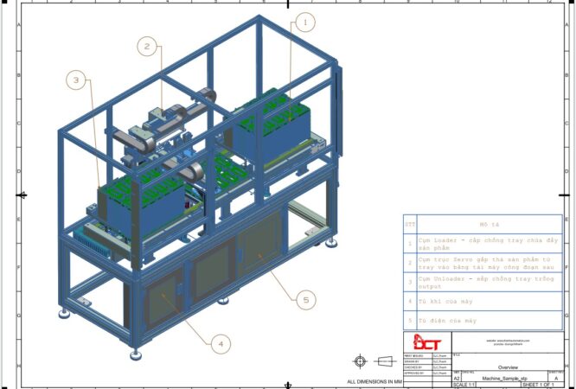Click the Mô tả table header

click(489, 224)
